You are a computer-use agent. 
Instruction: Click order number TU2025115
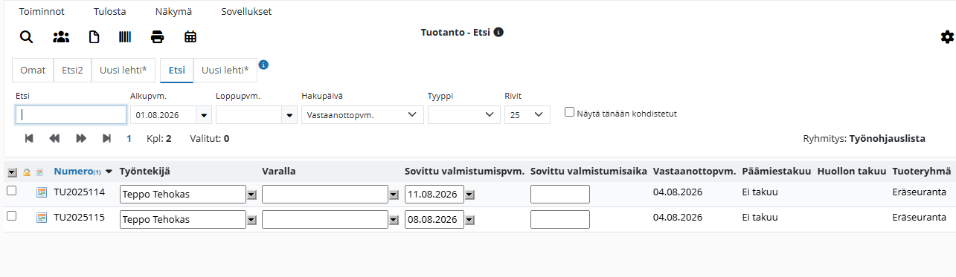click(x=80, y=218)
